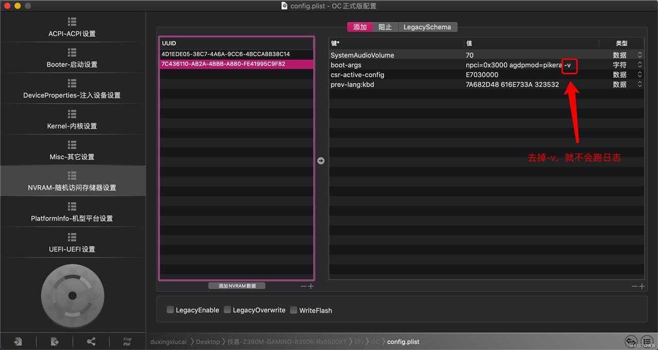Click the export file icon in bottom toolbar
658x350 pixels.
(x=54, y=341)
